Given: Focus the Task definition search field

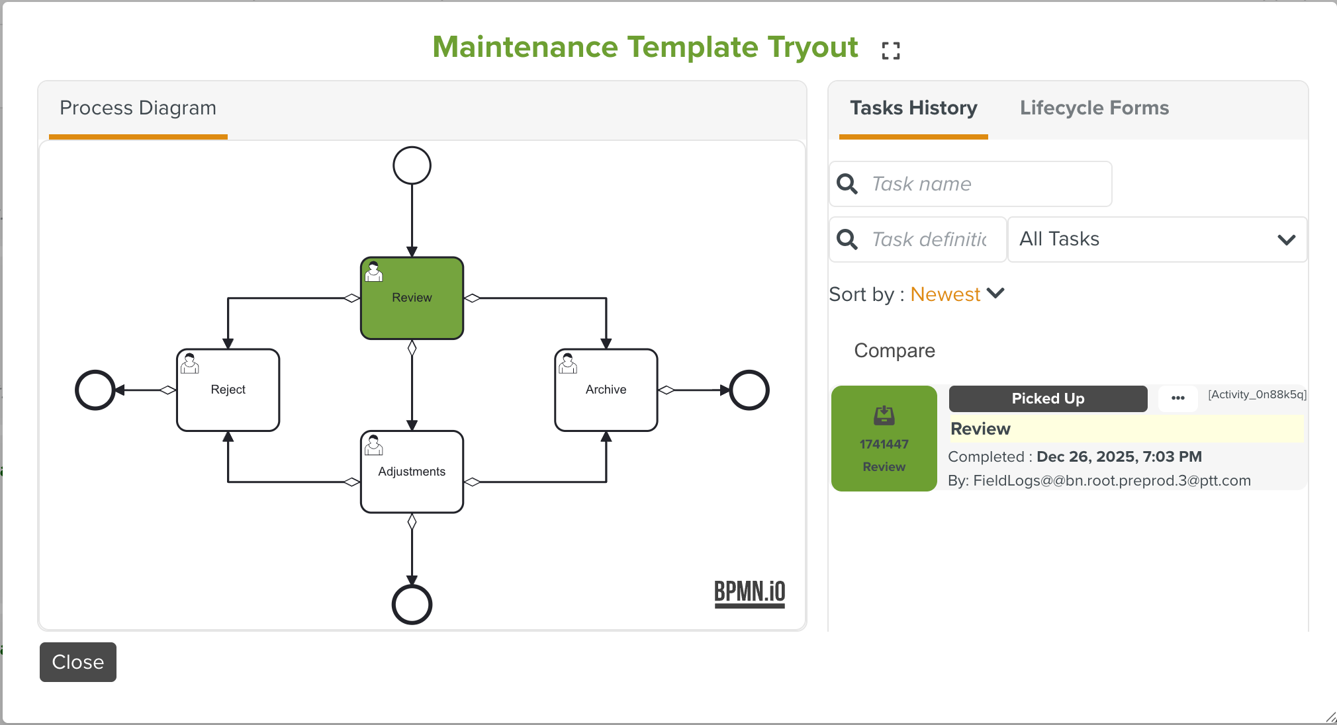Looking at the screenshot, I should tap(929, 239).
